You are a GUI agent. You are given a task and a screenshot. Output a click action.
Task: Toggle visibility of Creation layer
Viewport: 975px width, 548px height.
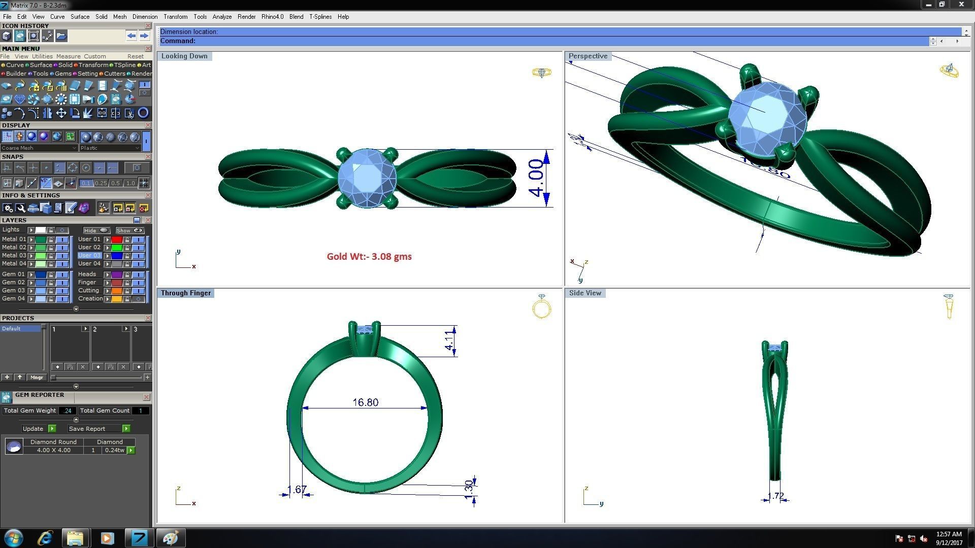138,299
